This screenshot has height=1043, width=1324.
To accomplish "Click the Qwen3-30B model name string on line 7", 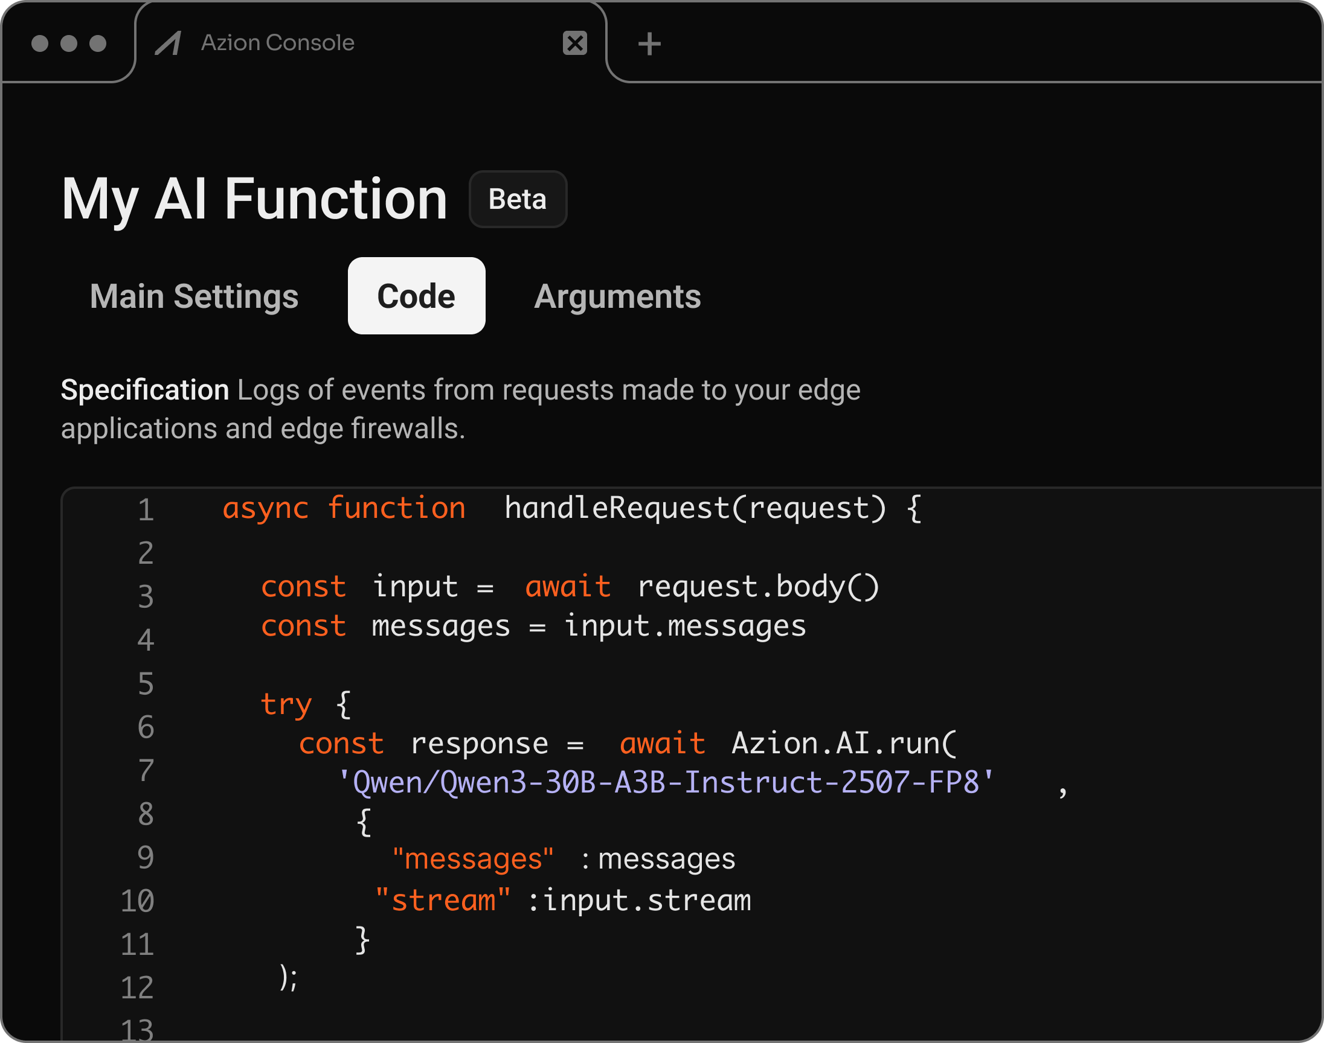I will point(666,782).
